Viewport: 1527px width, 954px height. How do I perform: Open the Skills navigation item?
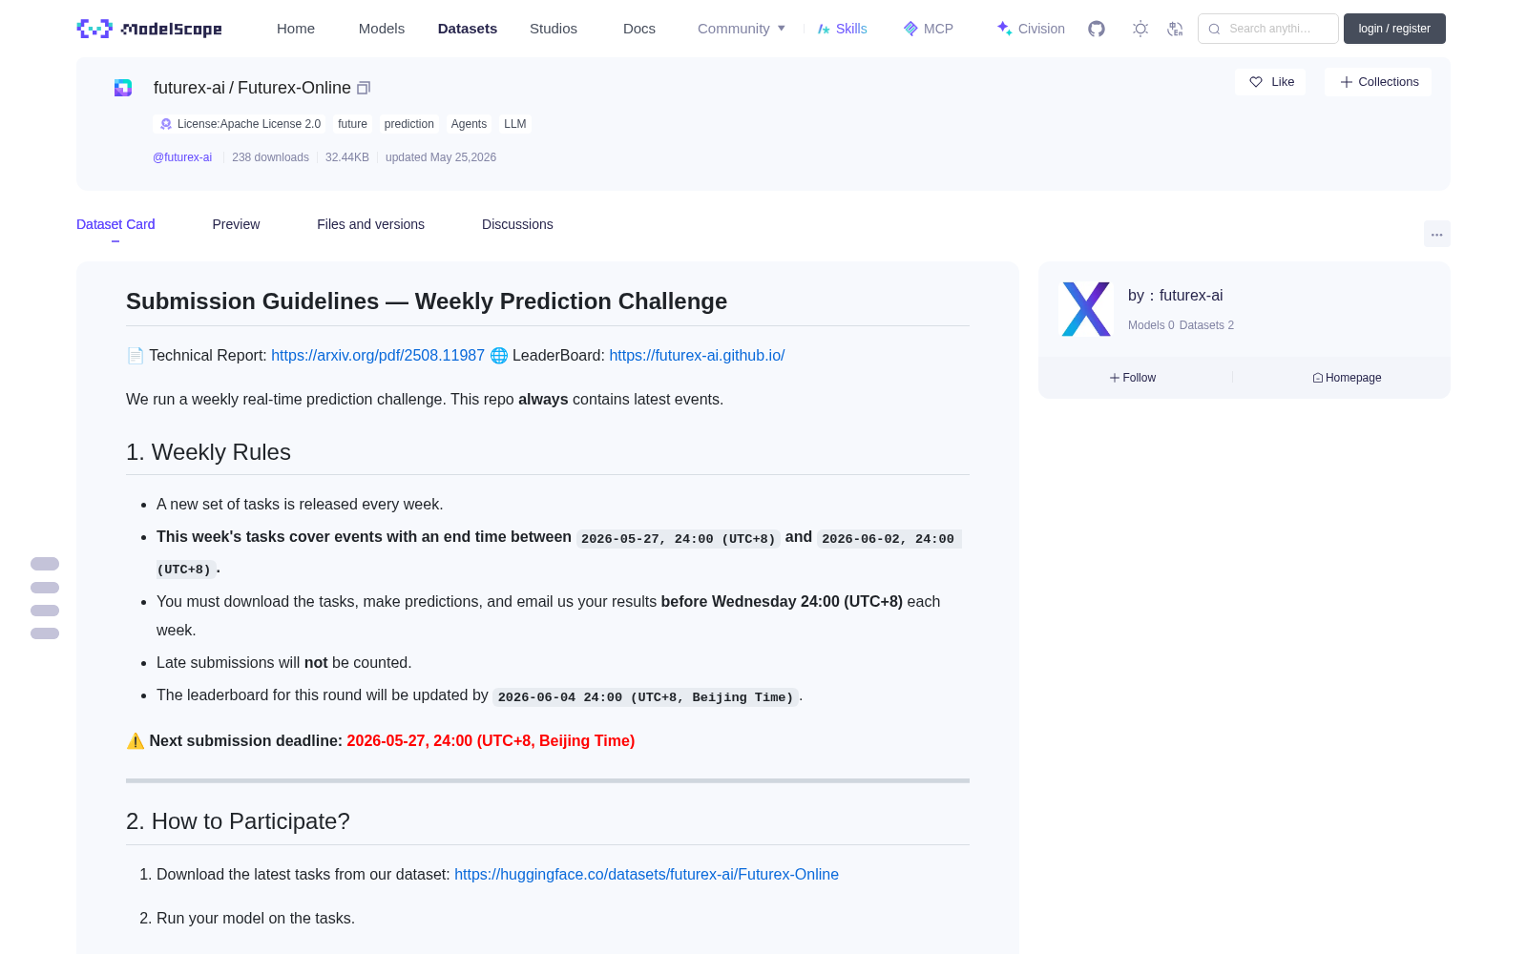click(842, 29)
